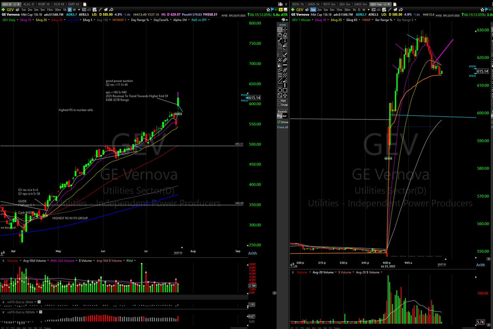Viewport: 493px width, 329px height.
Task: Open new tab icon after GEV-1m tab
Action: point(395,4)
